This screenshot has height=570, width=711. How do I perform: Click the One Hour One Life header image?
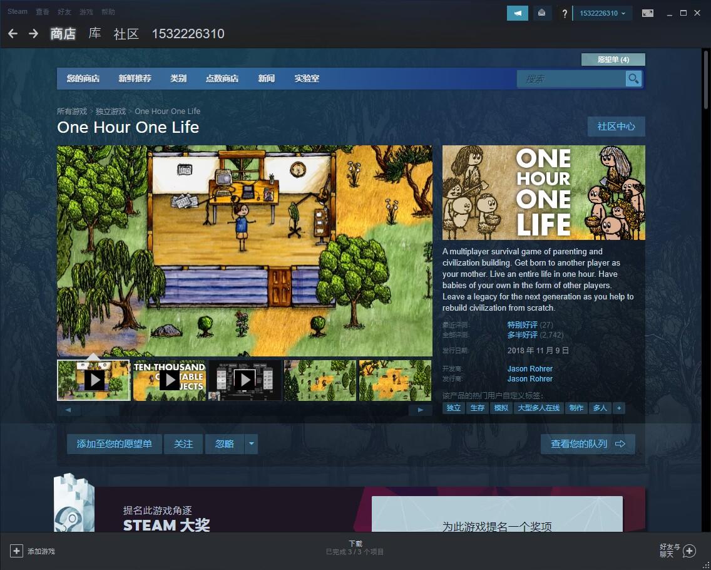pyautogui.click(x=544, y=192)
